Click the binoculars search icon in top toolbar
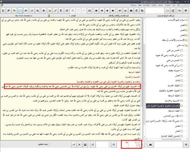The width and height of the screenshot is (190, 152). pyautogui.click(x=131, y=11)
